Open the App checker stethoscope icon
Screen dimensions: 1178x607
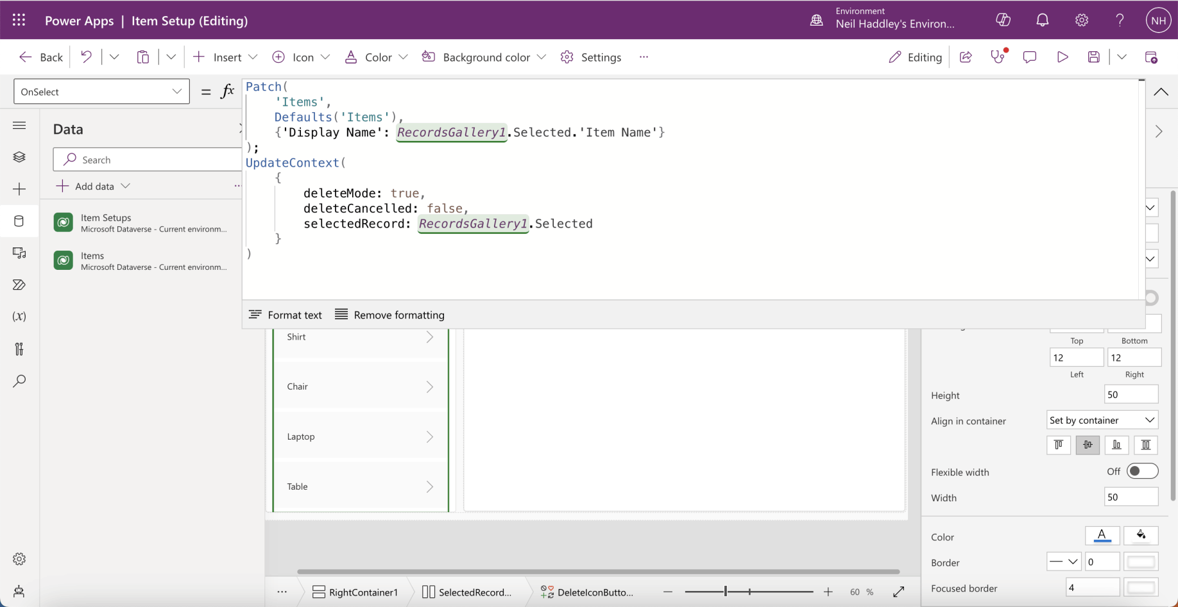click(998, 57)
